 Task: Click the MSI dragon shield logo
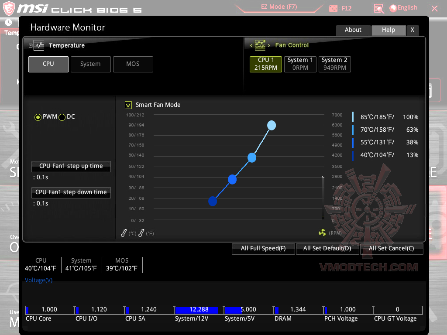click(9, 9)
